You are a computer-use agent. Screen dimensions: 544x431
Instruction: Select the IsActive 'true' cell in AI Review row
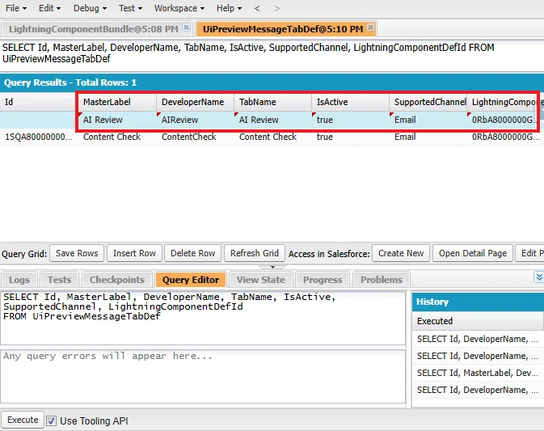[350, 120]
